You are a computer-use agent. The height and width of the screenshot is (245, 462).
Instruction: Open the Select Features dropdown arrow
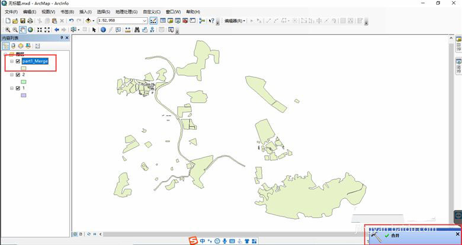79,30
